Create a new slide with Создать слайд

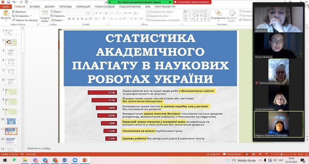click(x=45, y=16)
